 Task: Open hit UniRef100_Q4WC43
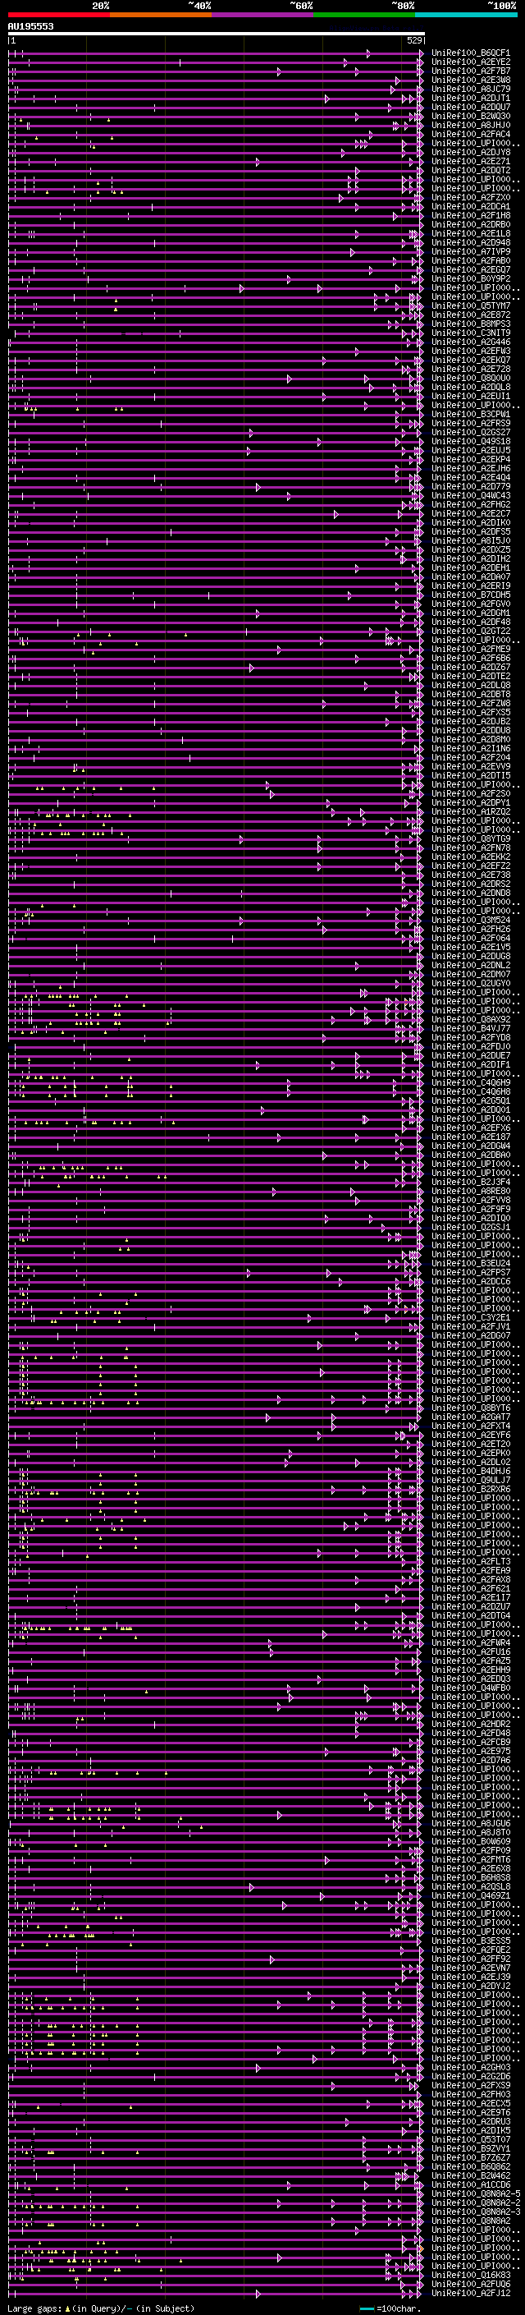[470, 496]
